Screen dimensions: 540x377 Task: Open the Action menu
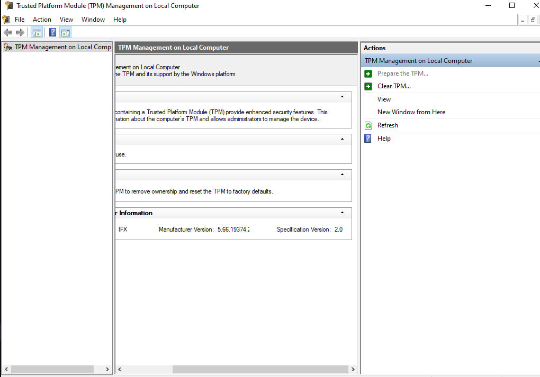point(42,20)
